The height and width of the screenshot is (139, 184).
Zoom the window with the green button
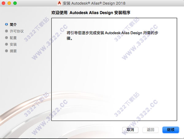click(15, 3)
